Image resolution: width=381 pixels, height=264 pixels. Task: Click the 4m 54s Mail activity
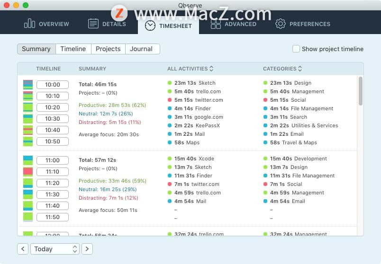tap(187, 201)
